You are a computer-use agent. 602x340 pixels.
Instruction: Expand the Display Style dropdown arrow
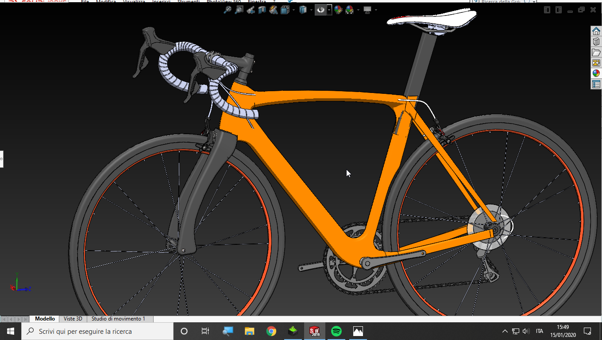point(311,10)
